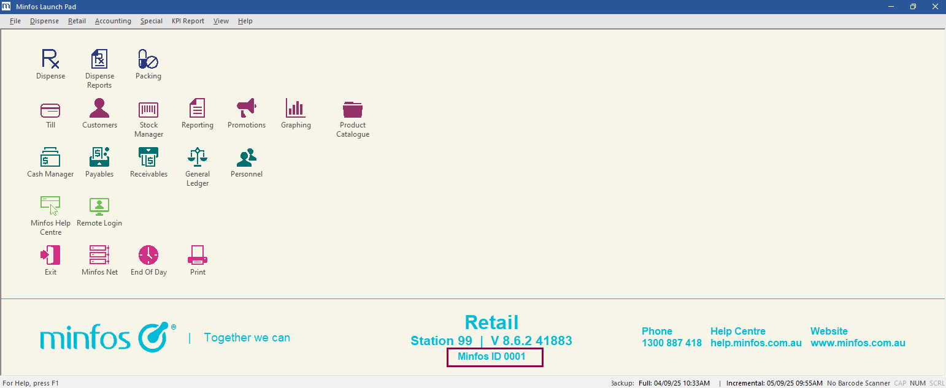This screenshot has width=946, height=388.
Task: Click the Print printer icon
Action: click(198, 255)
